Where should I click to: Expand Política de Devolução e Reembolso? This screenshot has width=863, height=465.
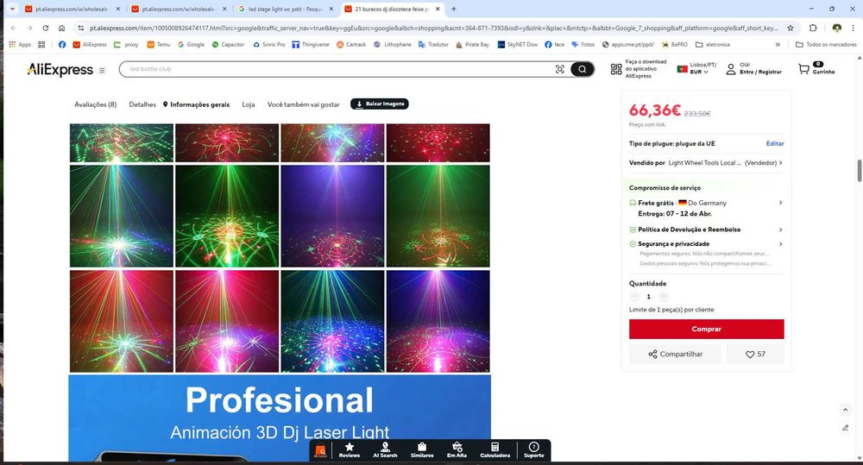tap(780, 229)
